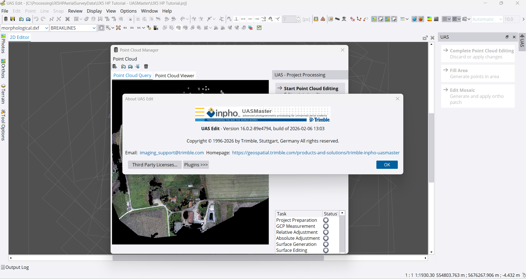The image size is (526, 279).
Task: Click the Relative Adjustment status circle
Action: (x=326, y=232)
